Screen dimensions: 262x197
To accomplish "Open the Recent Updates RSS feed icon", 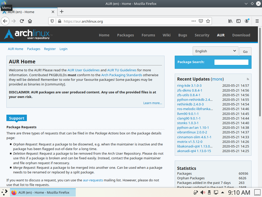I will tap(248, 79).
